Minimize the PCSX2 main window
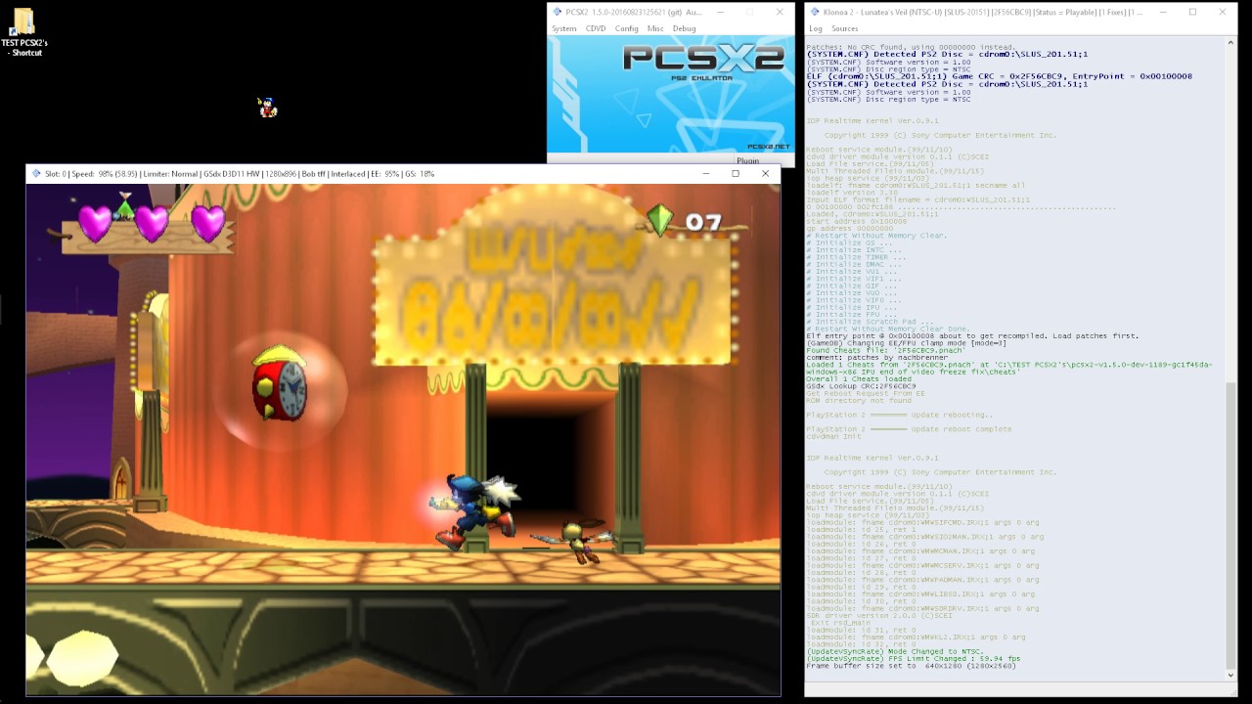Image resolution: width=1252 pixels, height=704 pixels. click(721, 13)
